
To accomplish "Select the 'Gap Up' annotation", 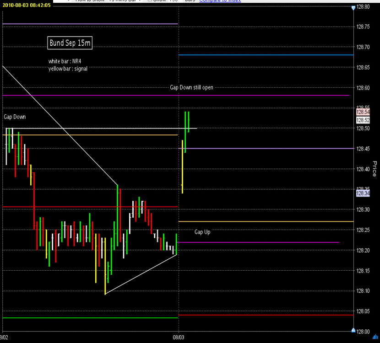I will coord(202,232).
